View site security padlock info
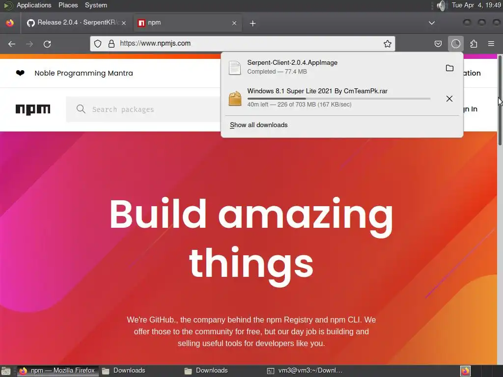503x377 pixels. [x=112, y=44]
